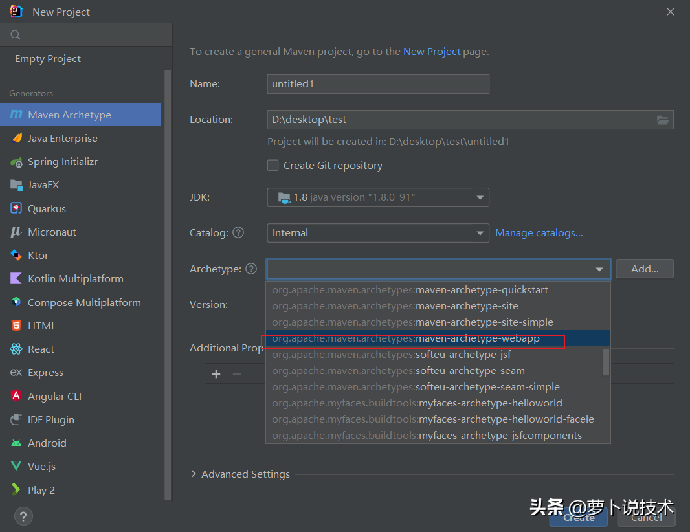Click the Express ex icon
Image resolution: width=690 pixels, height=532 pixels.
(16, 372)
